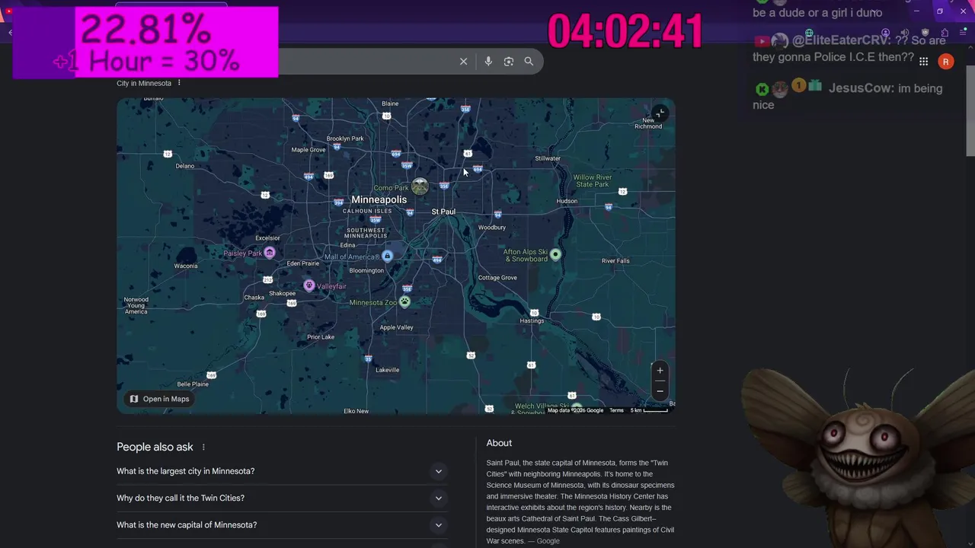Click the Bloomington map label
The width and height of the screenshot is (975, 548).
point(366,270)
